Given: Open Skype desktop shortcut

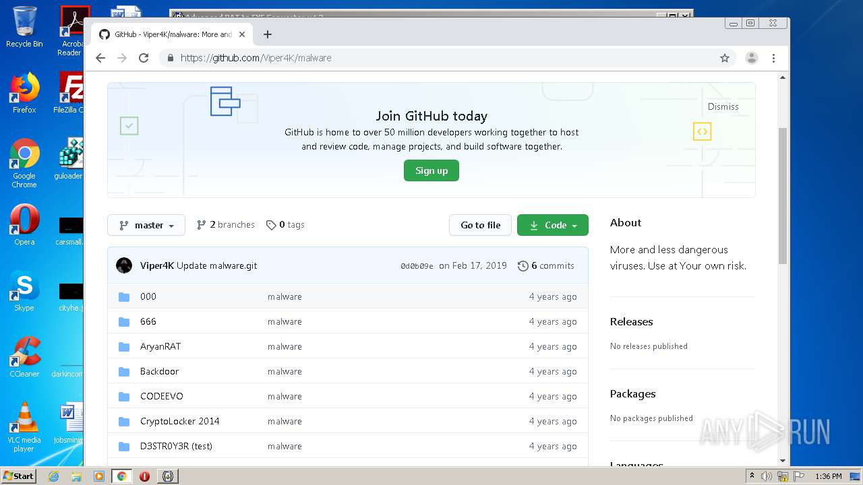Looking at the screenshot, I should click(x=24, y=291).
